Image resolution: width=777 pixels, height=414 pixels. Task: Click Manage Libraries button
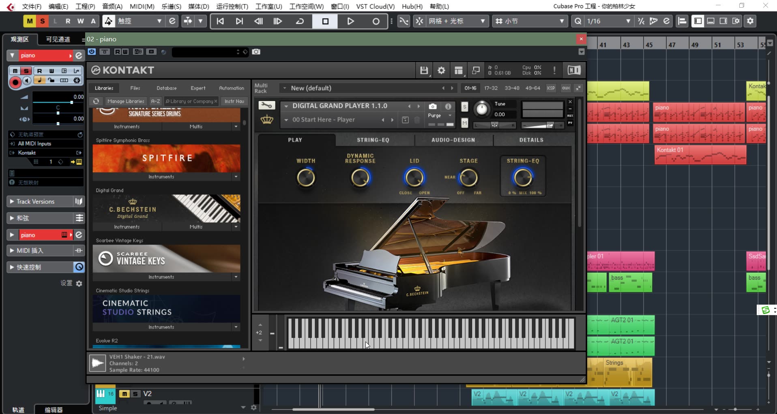pos(126,101)
